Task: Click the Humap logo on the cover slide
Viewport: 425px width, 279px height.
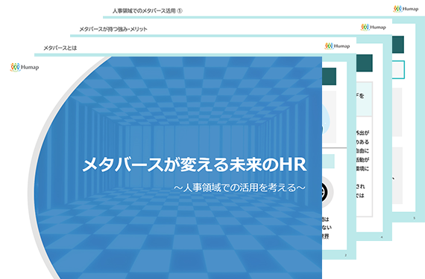Action: [x=25, y=67]
